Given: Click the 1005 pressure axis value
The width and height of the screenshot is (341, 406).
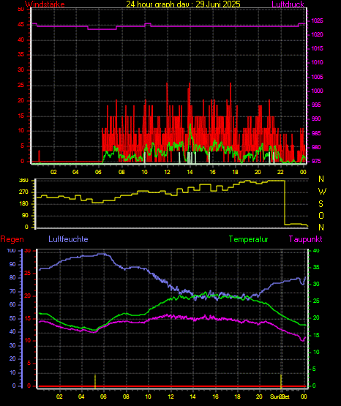Looking at the screenshot, I should [317, 77].
